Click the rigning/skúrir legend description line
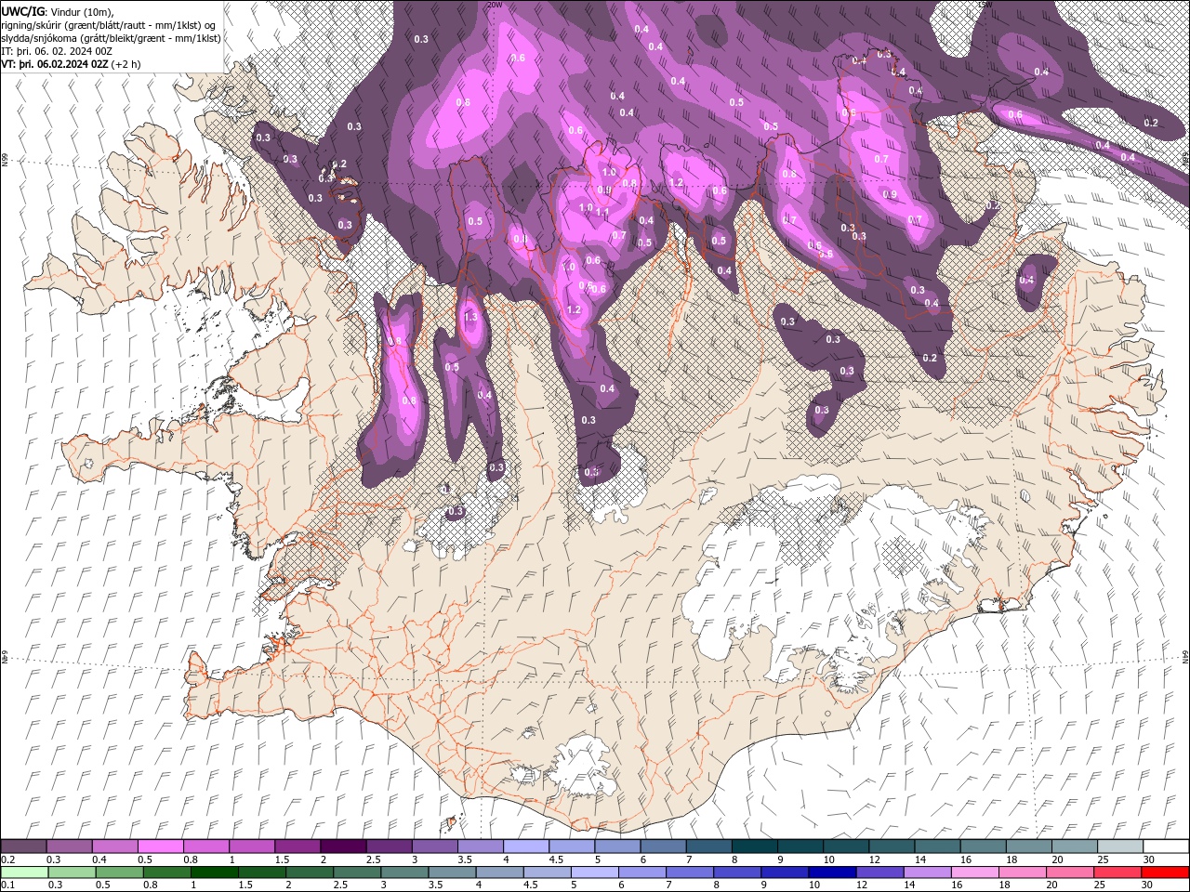 point(111,25)
